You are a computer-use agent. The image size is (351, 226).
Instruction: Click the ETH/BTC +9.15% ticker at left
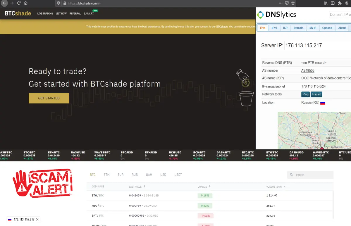pos(54,155)
